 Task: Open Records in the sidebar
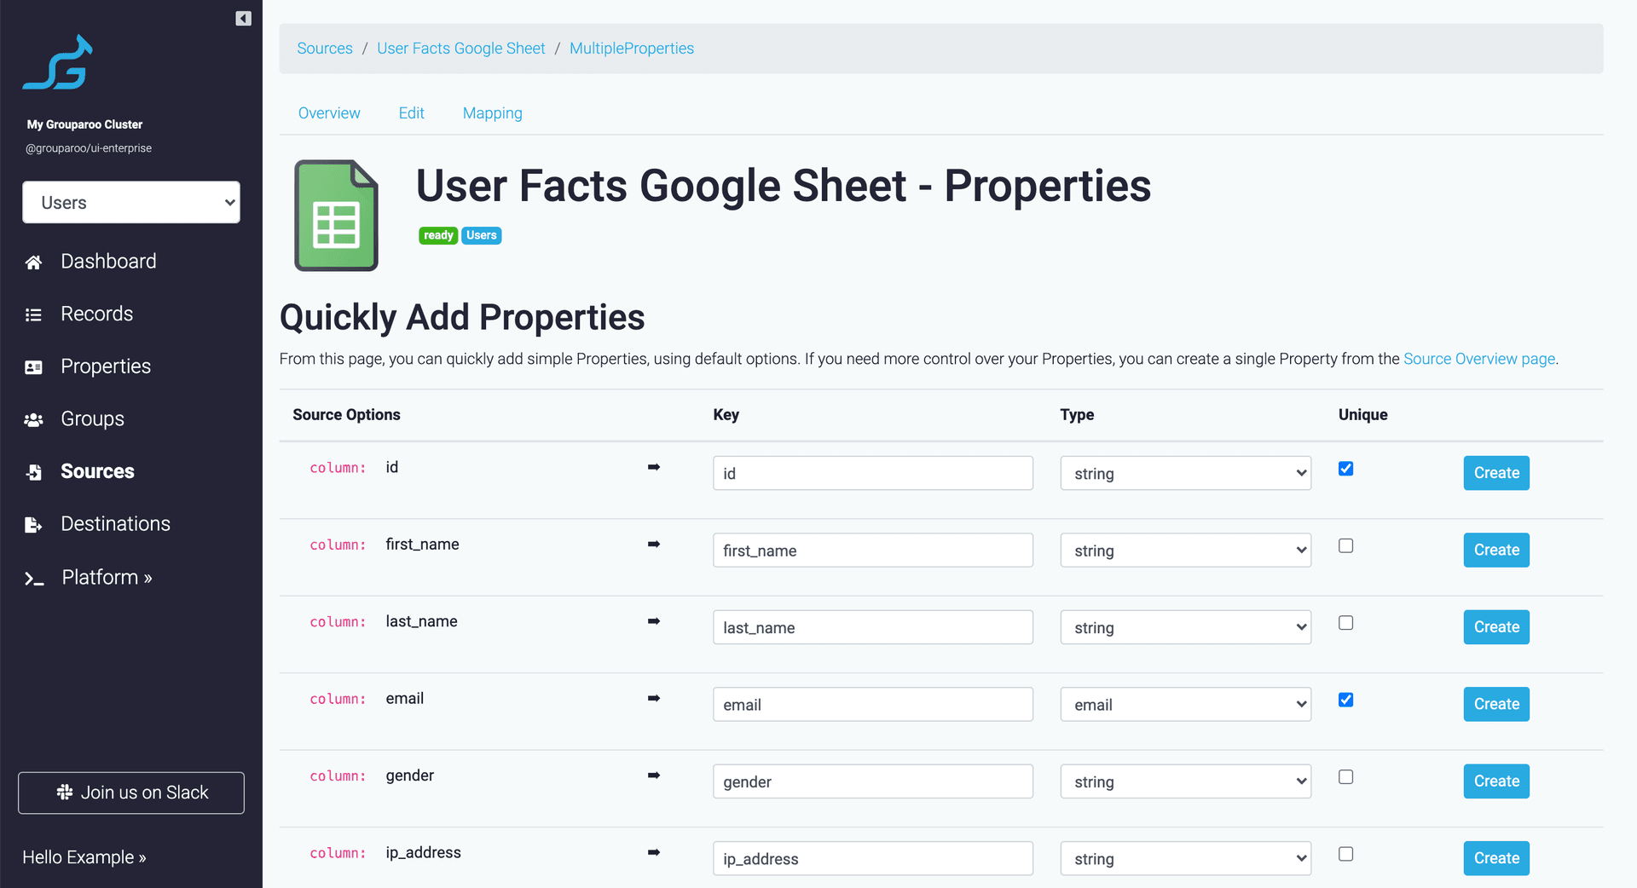coord(97,314)
